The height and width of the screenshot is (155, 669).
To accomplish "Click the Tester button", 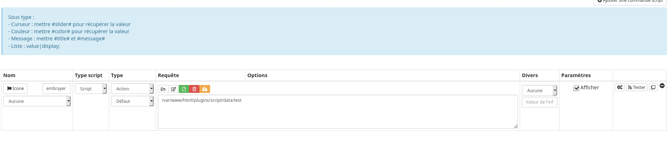I will click(636, 87).
